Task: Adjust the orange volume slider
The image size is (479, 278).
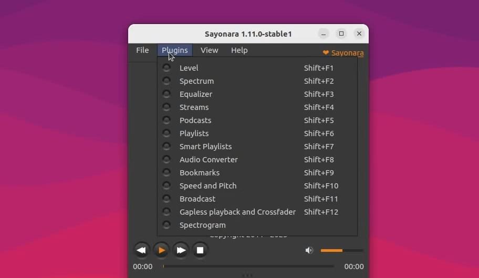Action: click(342, 250)
